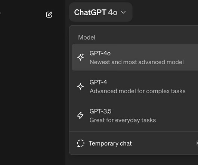Select the GPT-4o model option
This screenshot has height=165, width=198.
(135, 57)
